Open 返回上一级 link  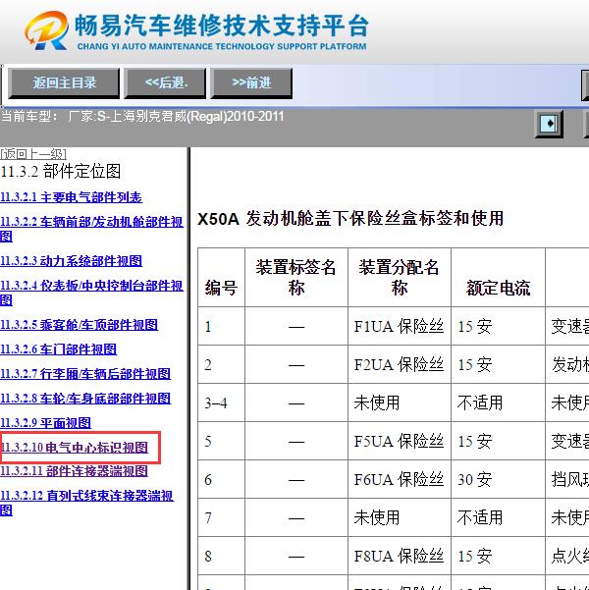coord(33,153)
